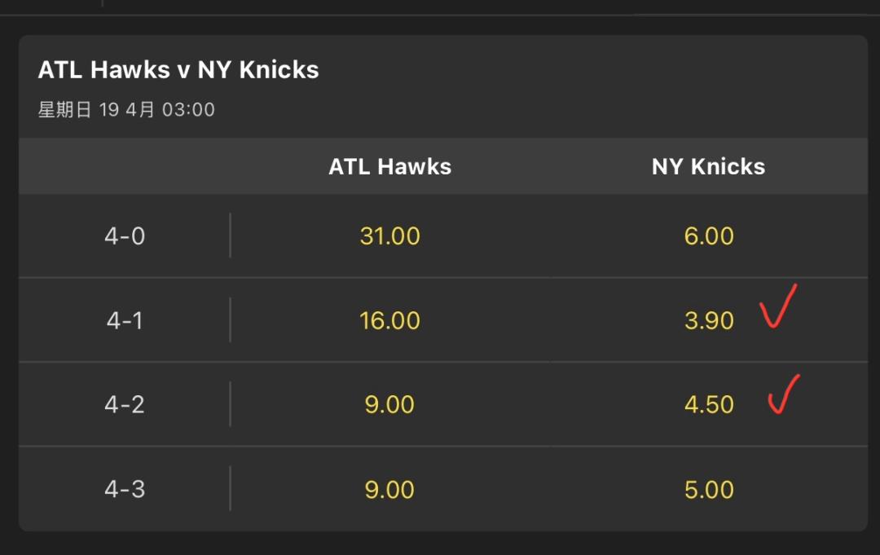Select the 4-0 series score label
The image size is (880, 555).
(x=125, y=236)
